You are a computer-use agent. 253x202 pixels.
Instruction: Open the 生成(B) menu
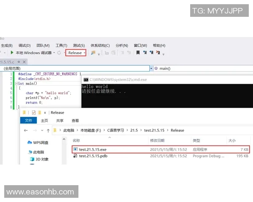point(7,45)
